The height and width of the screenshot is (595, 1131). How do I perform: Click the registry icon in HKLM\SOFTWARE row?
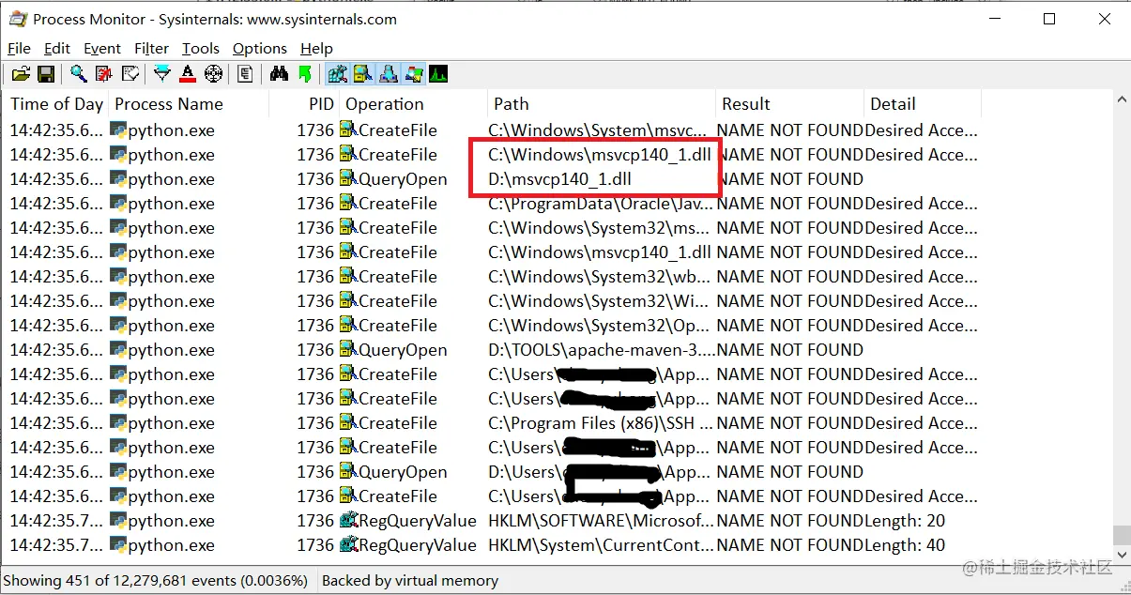coord(348,520)
